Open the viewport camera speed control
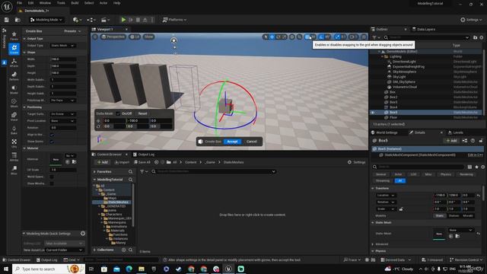The height and width of the screenshot is (274, 487). click(x=353, y=37)
